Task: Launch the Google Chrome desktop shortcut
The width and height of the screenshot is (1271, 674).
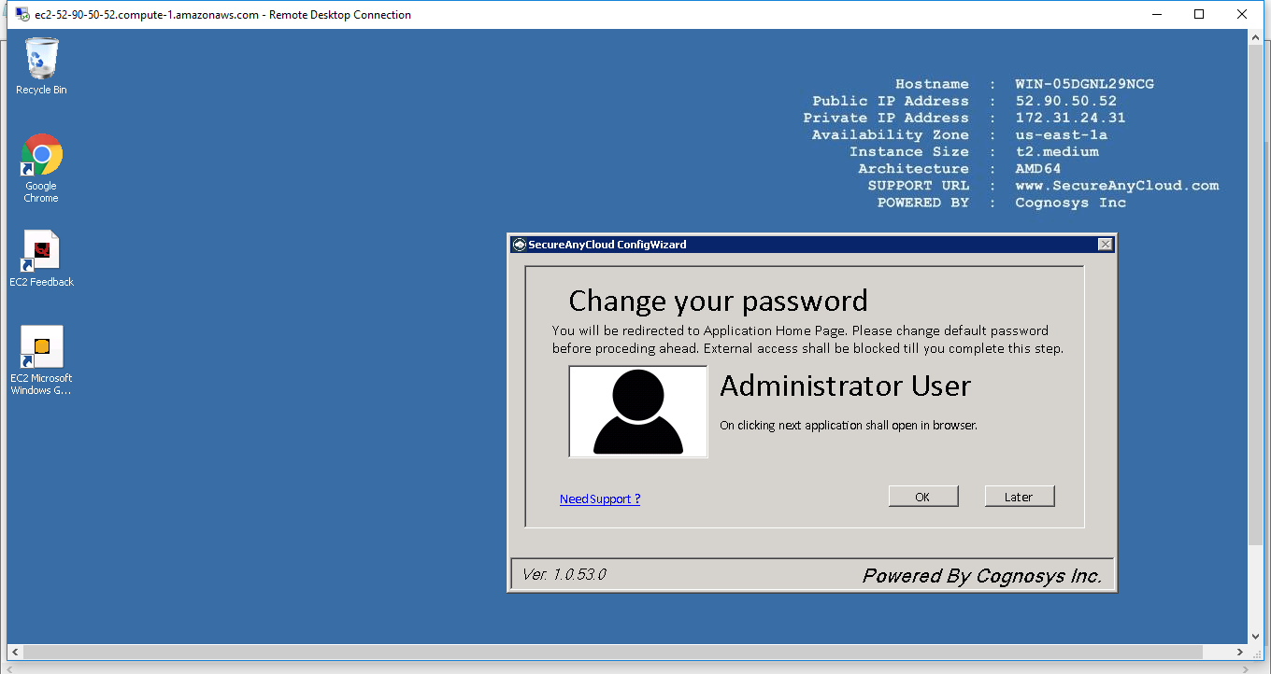Action: [x=41, y=156]
